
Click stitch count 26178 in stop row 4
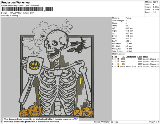click(x=122, y=67)
